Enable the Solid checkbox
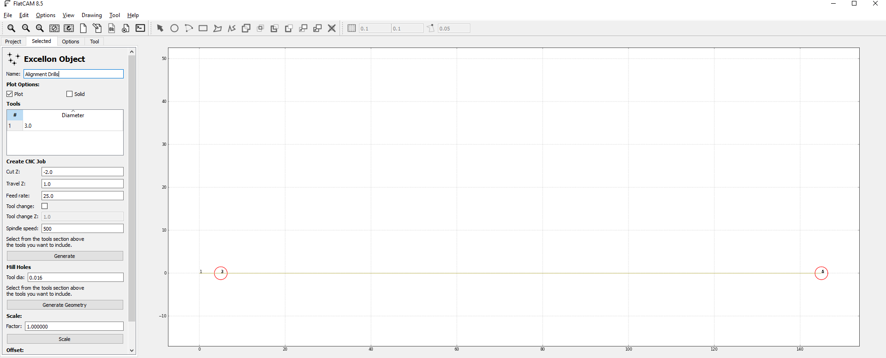Viewport: 886px width, 358px height. pos(70,94)
